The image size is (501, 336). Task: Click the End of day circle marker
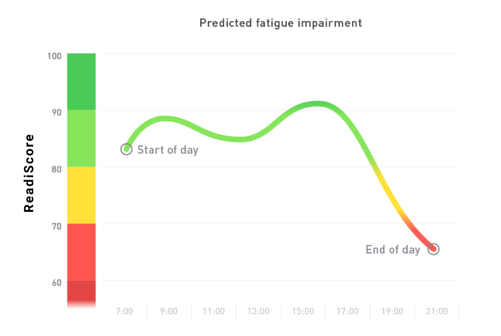pyautogui.click(x=434, y=249)
